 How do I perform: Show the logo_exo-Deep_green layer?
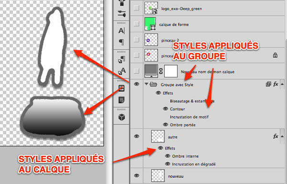pyautogui.click(x=136, y=8)
